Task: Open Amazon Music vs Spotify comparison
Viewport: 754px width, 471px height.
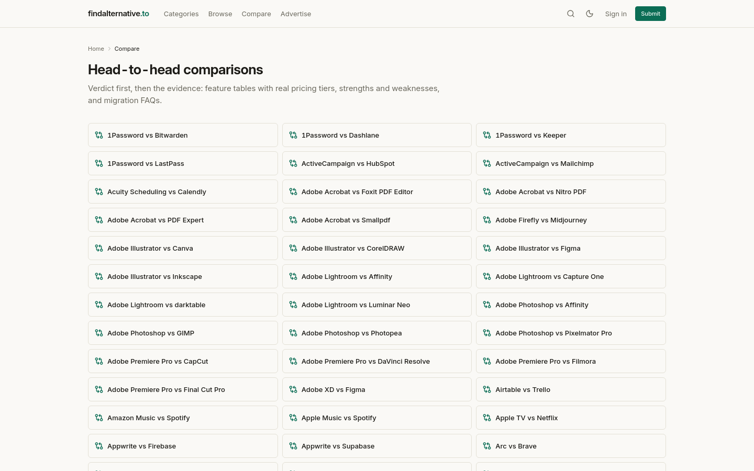Action: pos(183,418)
